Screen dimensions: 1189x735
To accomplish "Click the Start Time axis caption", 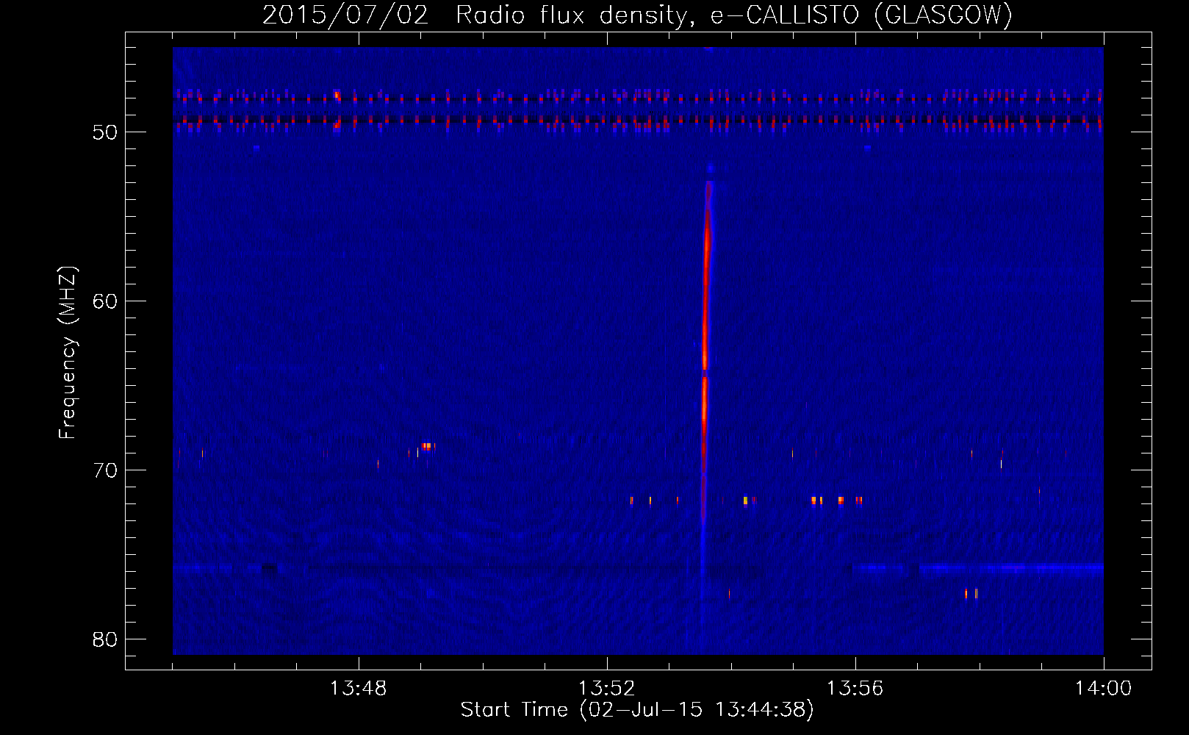I will [637, 710].
